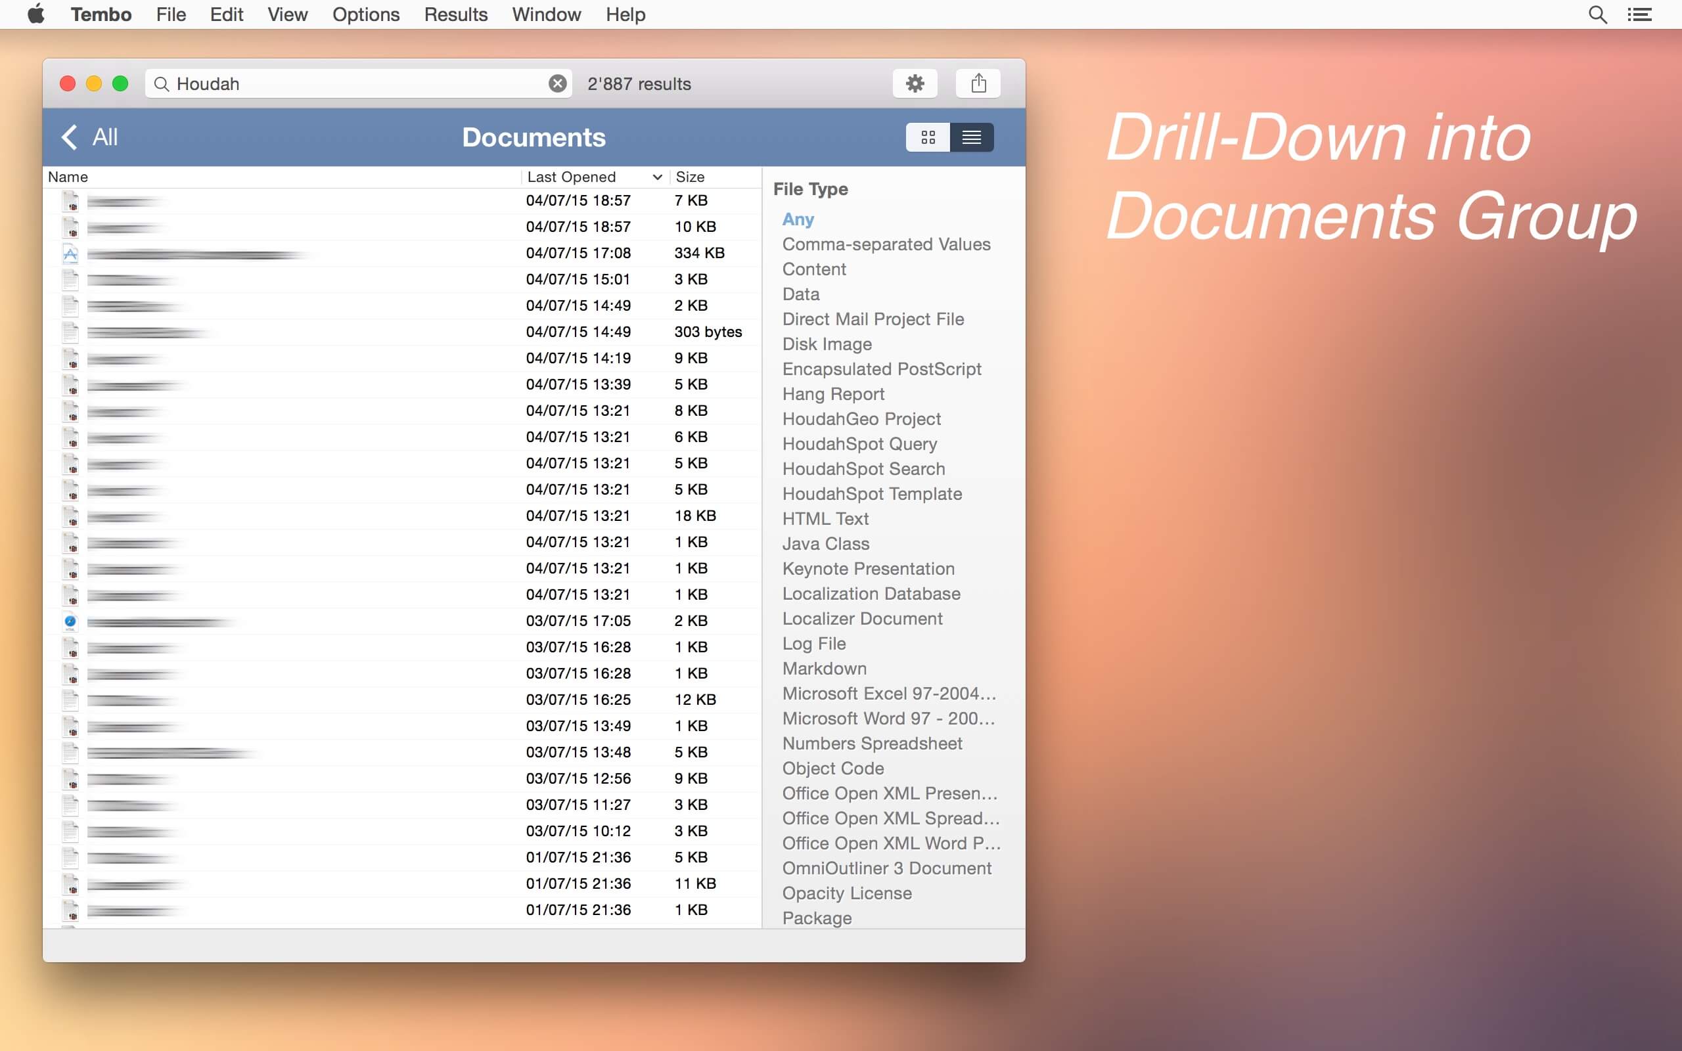The image size is (1682, 1051).
Task: Click the Documents group label
Action: (534, 135)
